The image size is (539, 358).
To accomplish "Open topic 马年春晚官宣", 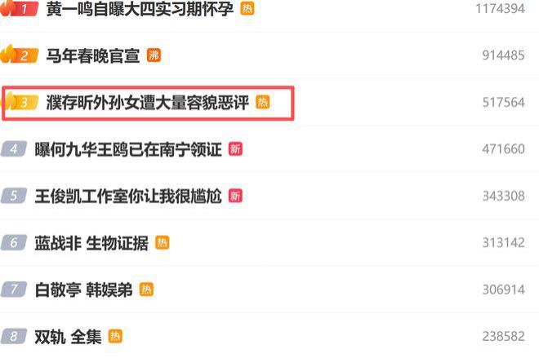I will (93, 55).
